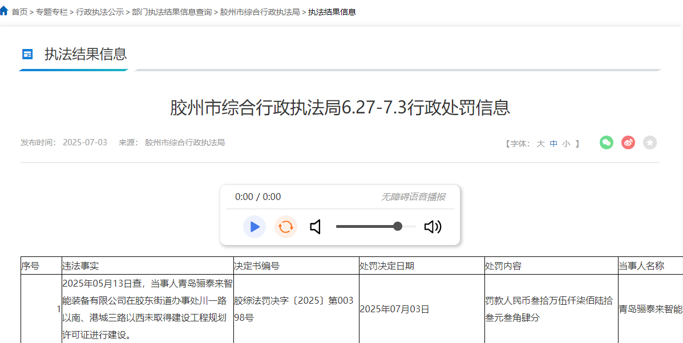Play the accessibility audio broadcast

click(254, 227)
